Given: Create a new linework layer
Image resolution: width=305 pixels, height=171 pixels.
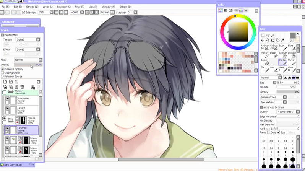Looking at the screenshot, I should tap(11, 82).
